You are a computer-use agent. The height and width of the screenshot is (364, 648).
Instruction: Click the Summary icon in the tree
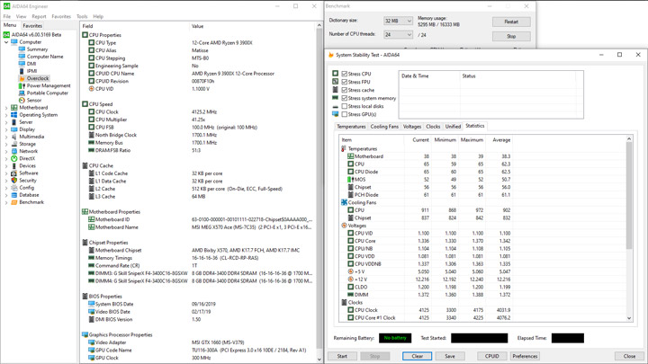click(x=22, y=49)
